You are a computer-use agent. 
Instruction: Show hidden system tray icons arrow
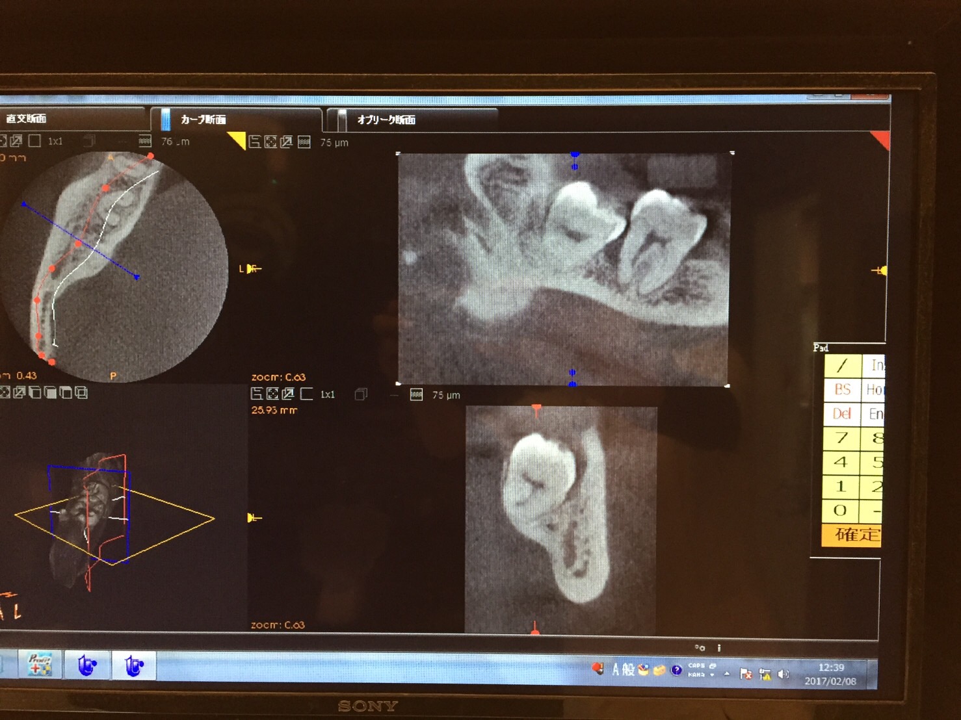click(x=726, y=673)
